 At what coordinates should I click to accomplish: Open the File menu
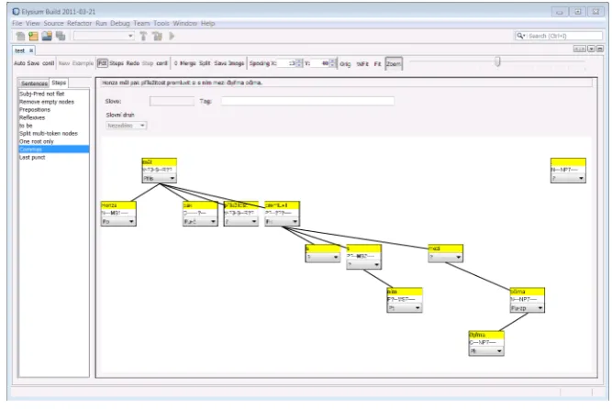(17, 24)
